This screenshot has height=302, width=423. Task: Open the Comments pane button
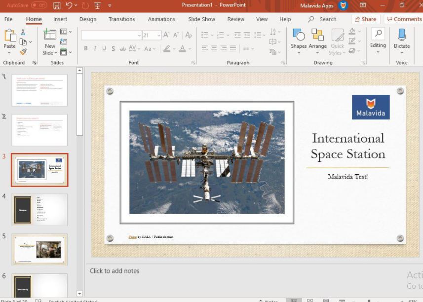coord(404,19)
